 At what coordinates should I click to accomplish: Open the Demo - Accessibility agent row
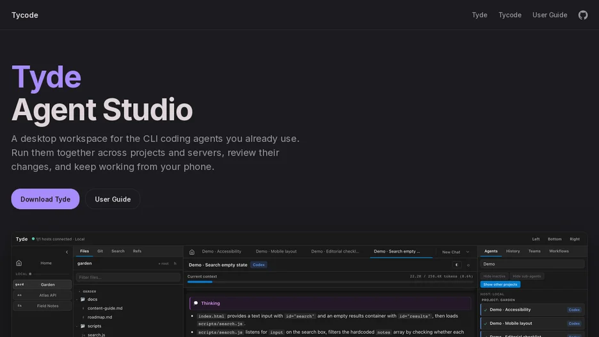point(532,310)
